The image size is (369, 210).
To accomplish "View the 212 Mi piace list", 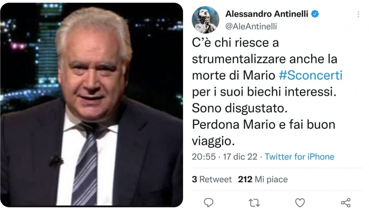I will (263, 179).
